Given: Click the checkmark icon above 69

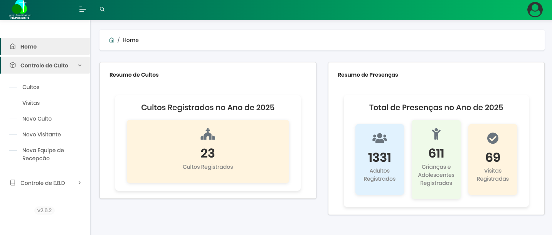Looking at the screenshot, I should point(493,138).
